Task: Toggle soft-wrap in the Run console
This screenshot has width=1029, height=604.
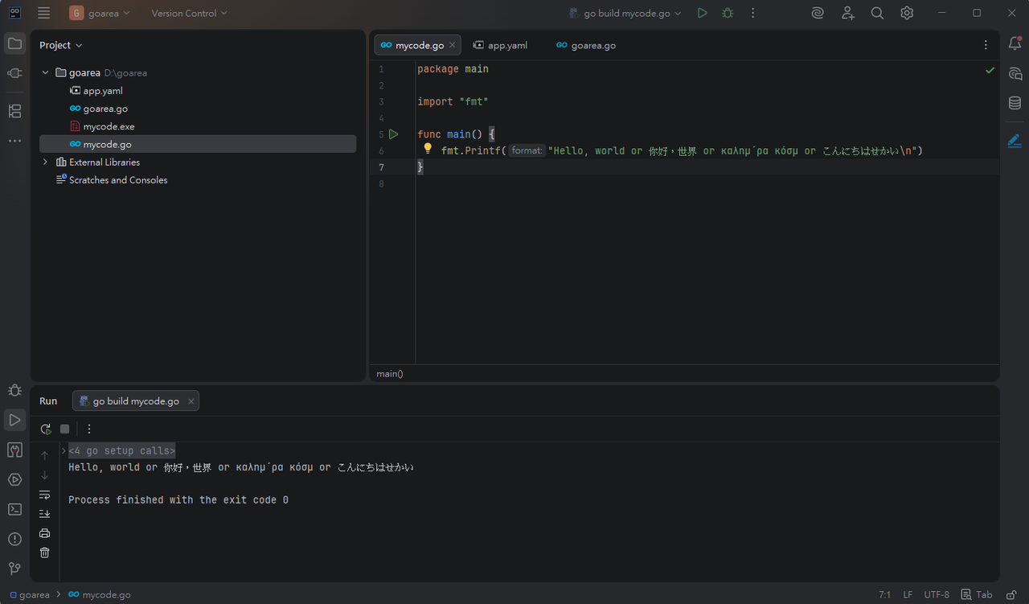Action: [x=44, y=495]
